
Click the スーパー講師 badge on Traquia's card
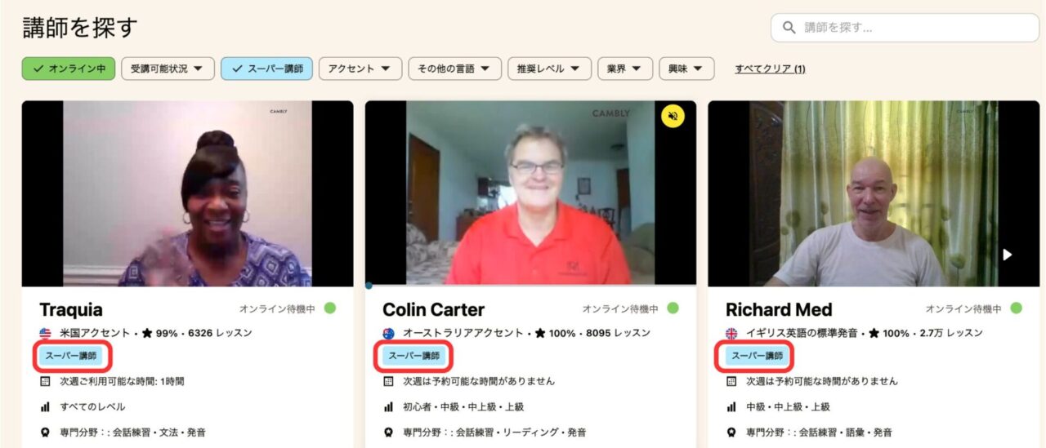tap(70, 356)
